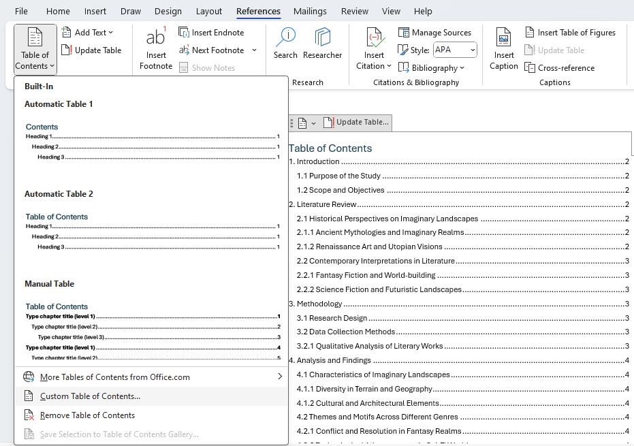Click '4.1.1 Diversity in Terrain and Geography'
Image resolution: width=634 pixels, height=446 pixels.
[x=463, y=389]
